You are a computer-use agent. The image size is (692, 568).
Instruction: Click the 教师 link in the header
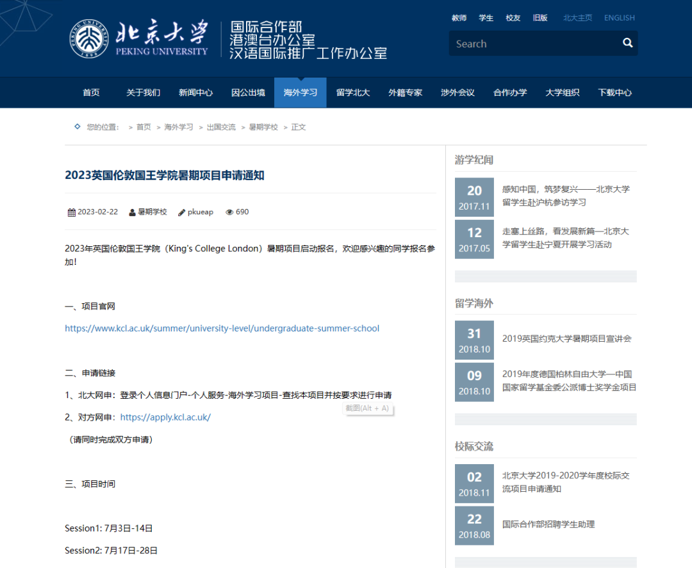click(x=459, y=18)
